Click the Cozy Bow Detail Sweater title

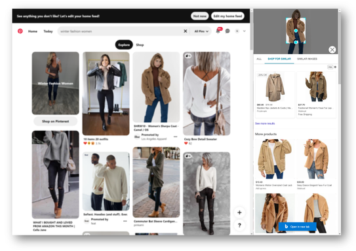(x=201, y=139)
